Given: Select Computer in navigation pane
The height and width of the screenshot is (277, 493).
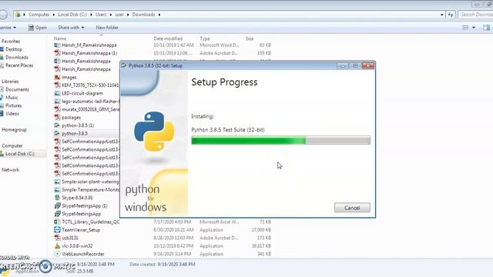Looking at the screenshot, I should click(x=12, y=145).
